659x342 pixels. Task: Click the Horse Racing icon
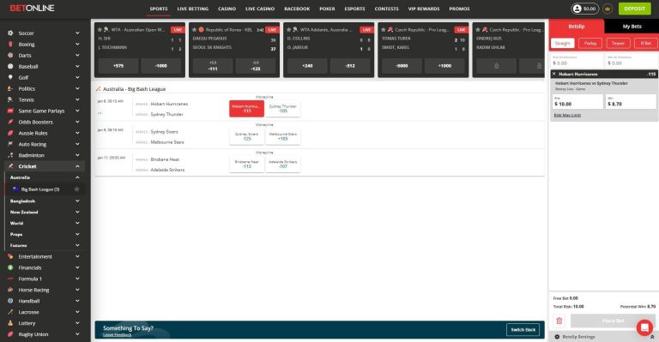tap(10, 290)
